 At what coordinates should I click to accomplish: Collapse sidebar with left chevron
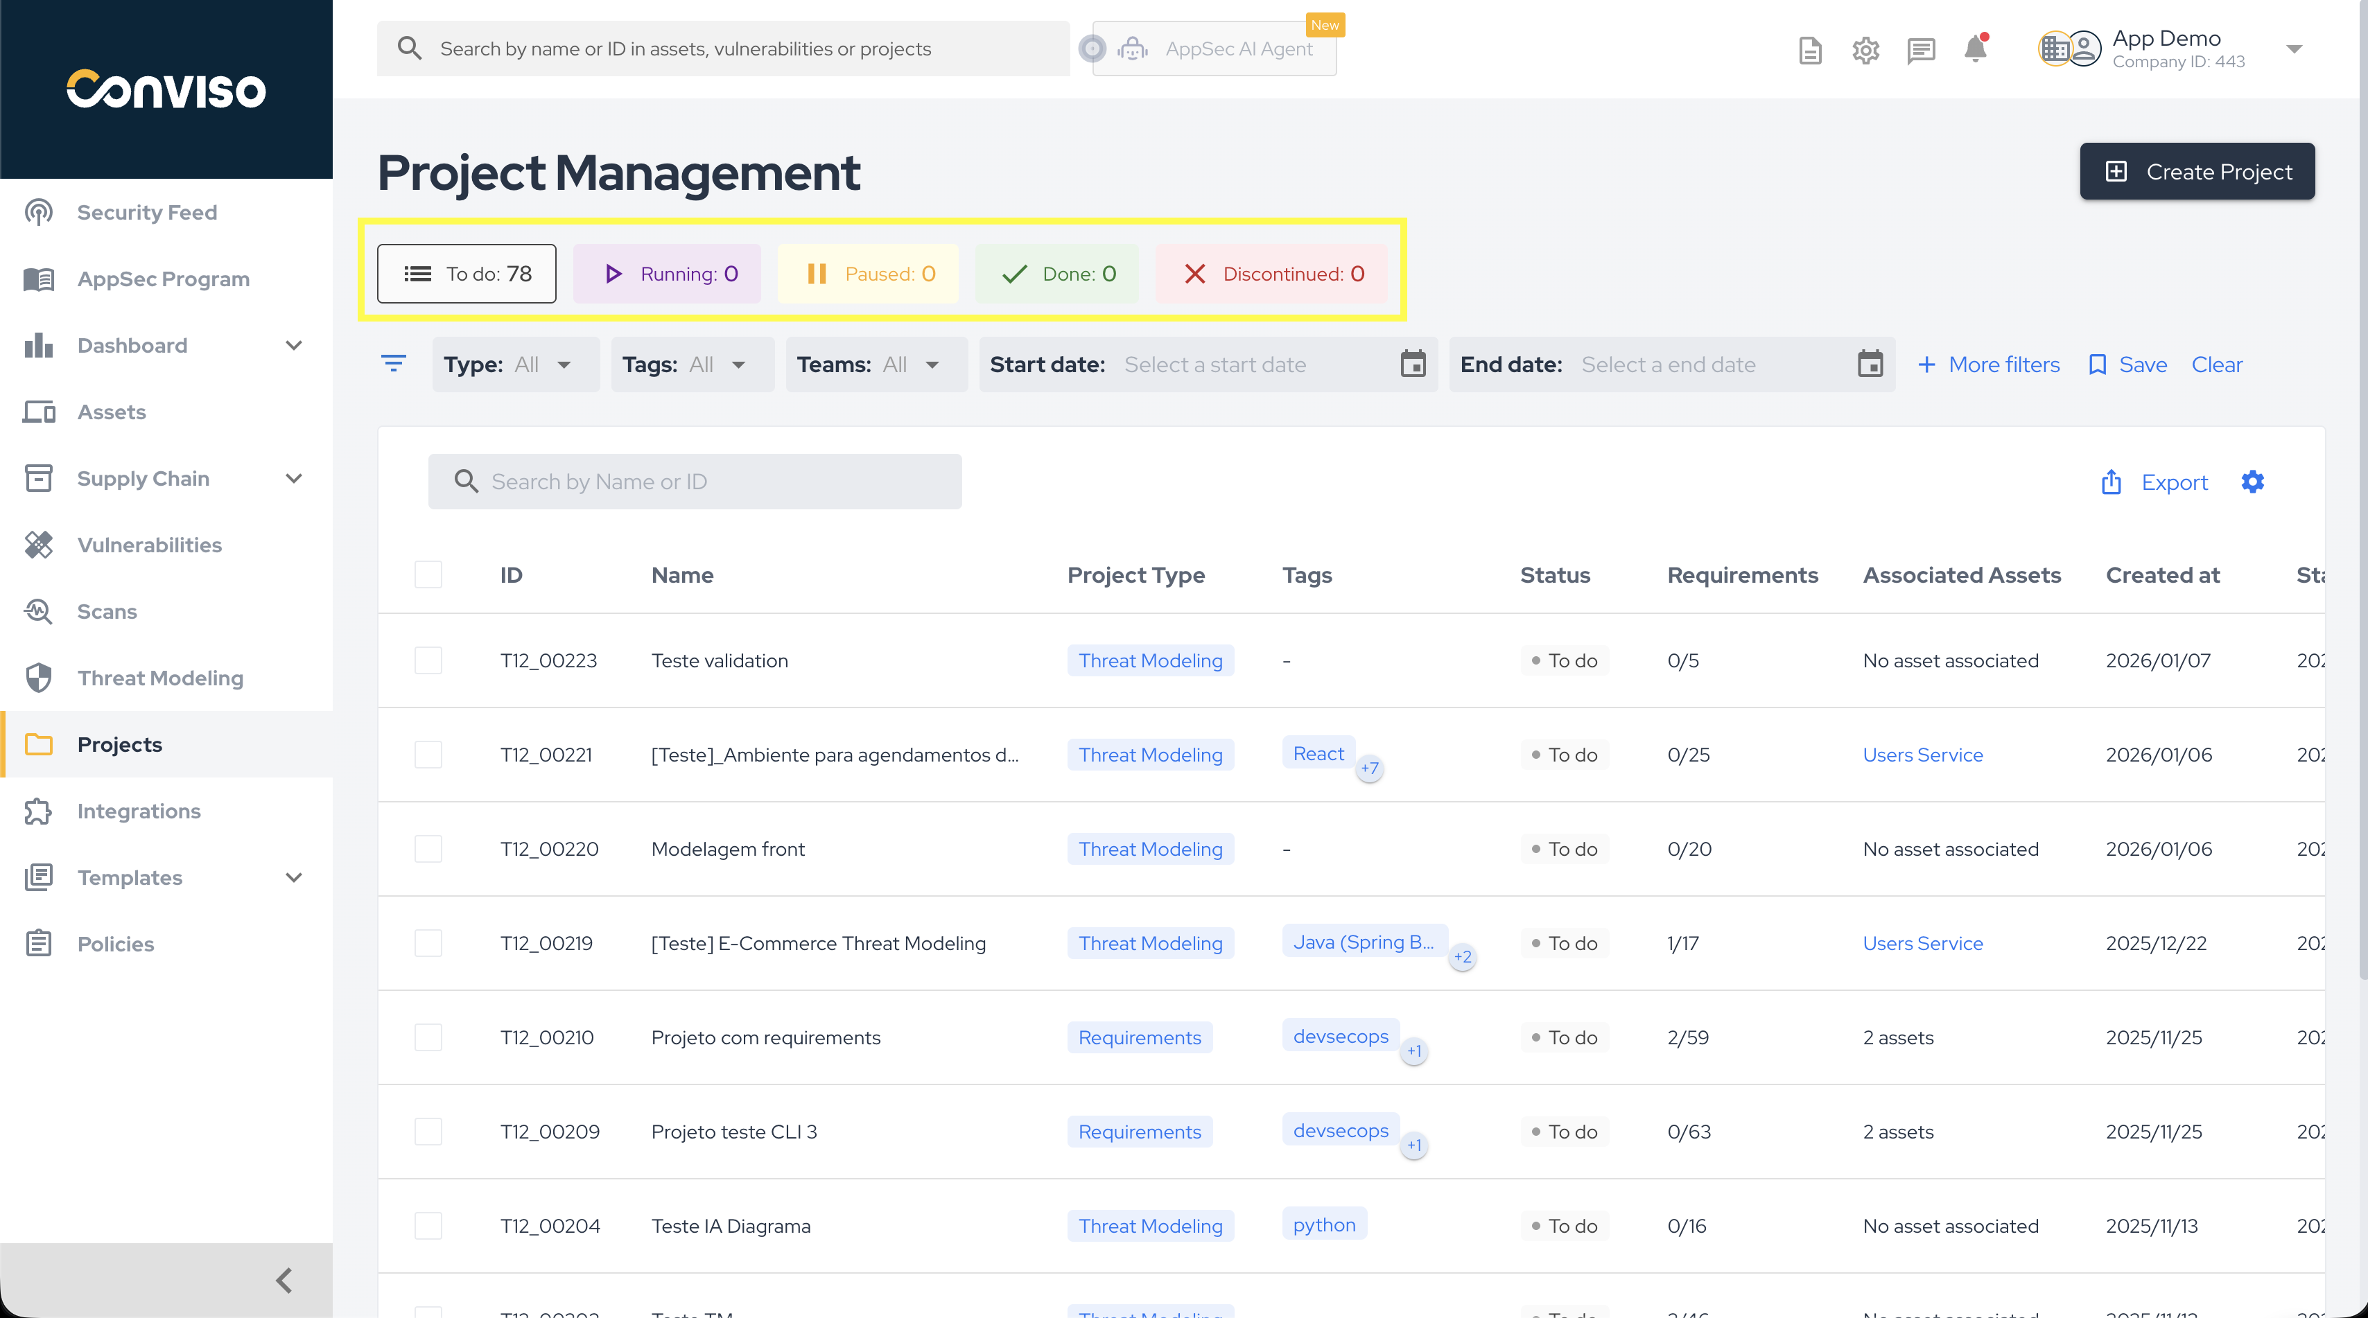point(284,1279)
